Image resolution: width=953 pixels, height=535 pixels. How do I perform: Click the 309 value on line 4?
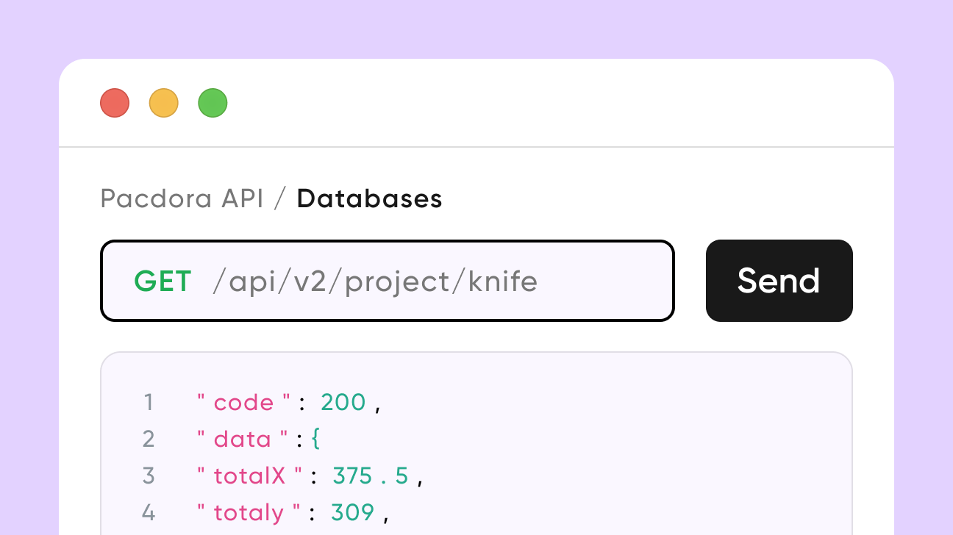coord(352,512)
